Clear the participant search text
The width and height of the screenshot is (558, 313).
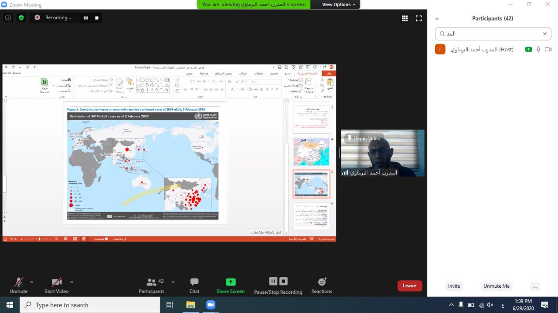(544, 34)
